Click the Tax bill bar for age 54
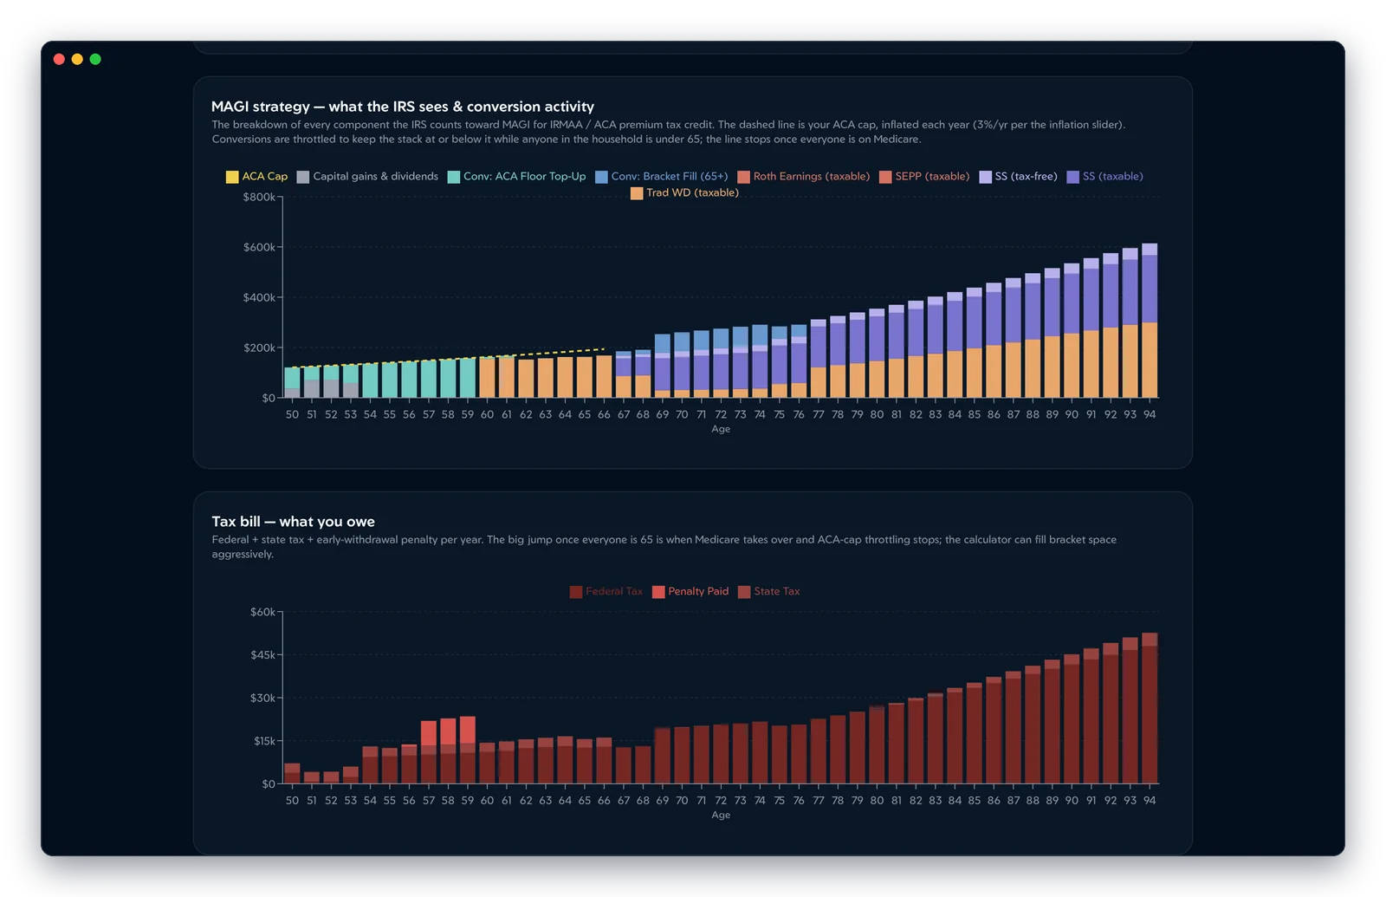Screen dimensions: 1386x897 pyautogui.click(x=370, y=765)
